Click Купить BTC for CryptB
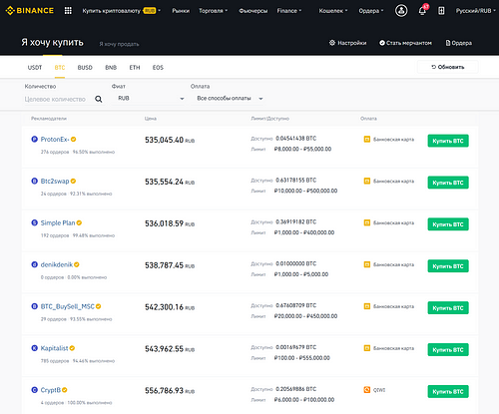Image resolution: width=499 pixels, height=414 pixels. pos(448,391)
